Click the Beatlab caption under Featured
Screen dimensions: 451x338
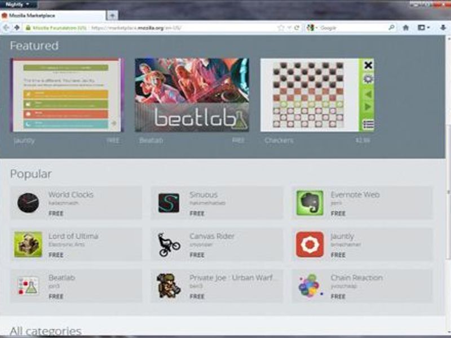tap(151, 140)
